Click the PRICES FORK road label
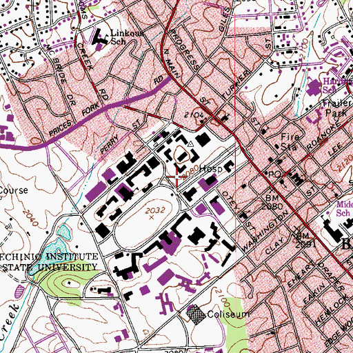The image size is (353, 353). coord(74,119)
